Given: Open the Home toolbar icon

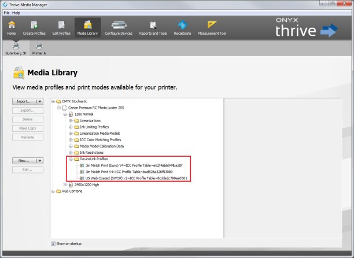Looking at the screenshot, I should (12, 28).
